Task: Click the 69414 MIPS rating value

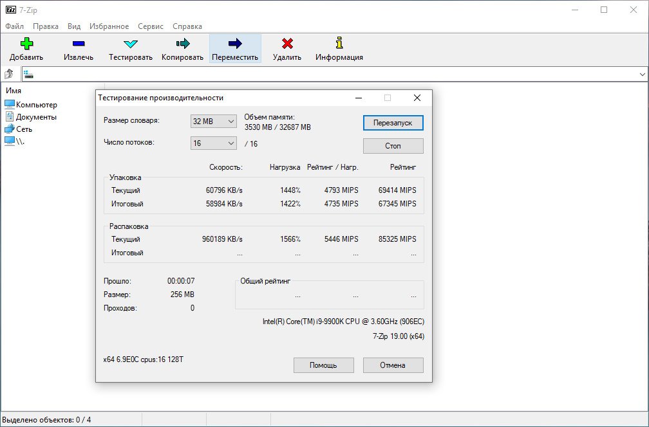Action: [397, 190]
